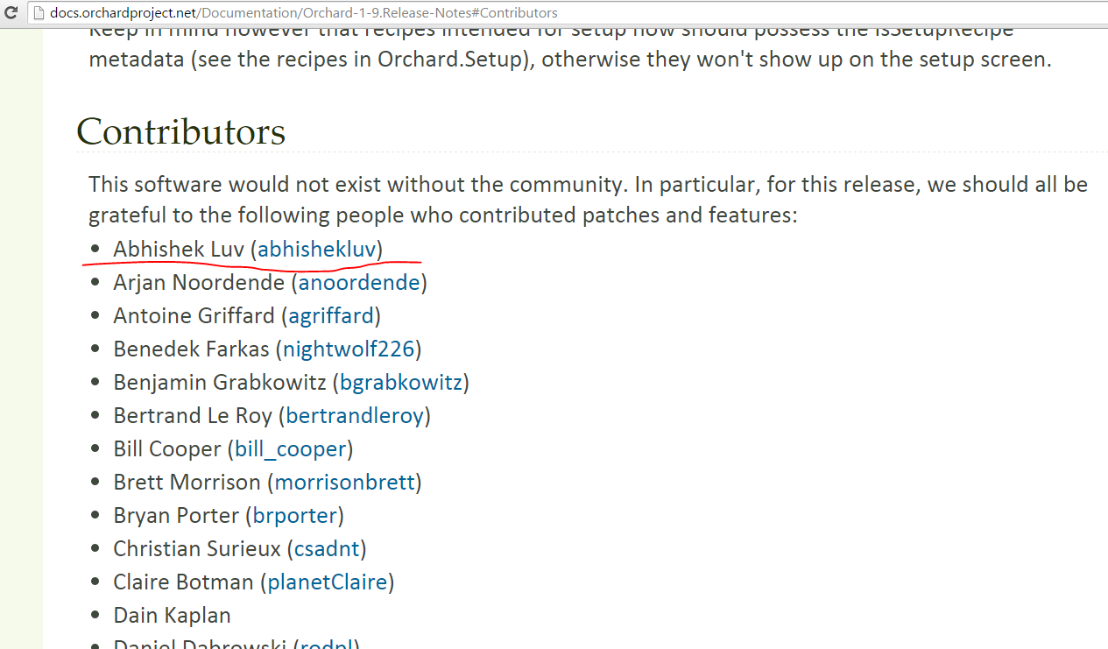Click the Dain Kaplan list entry

point(172,616)
